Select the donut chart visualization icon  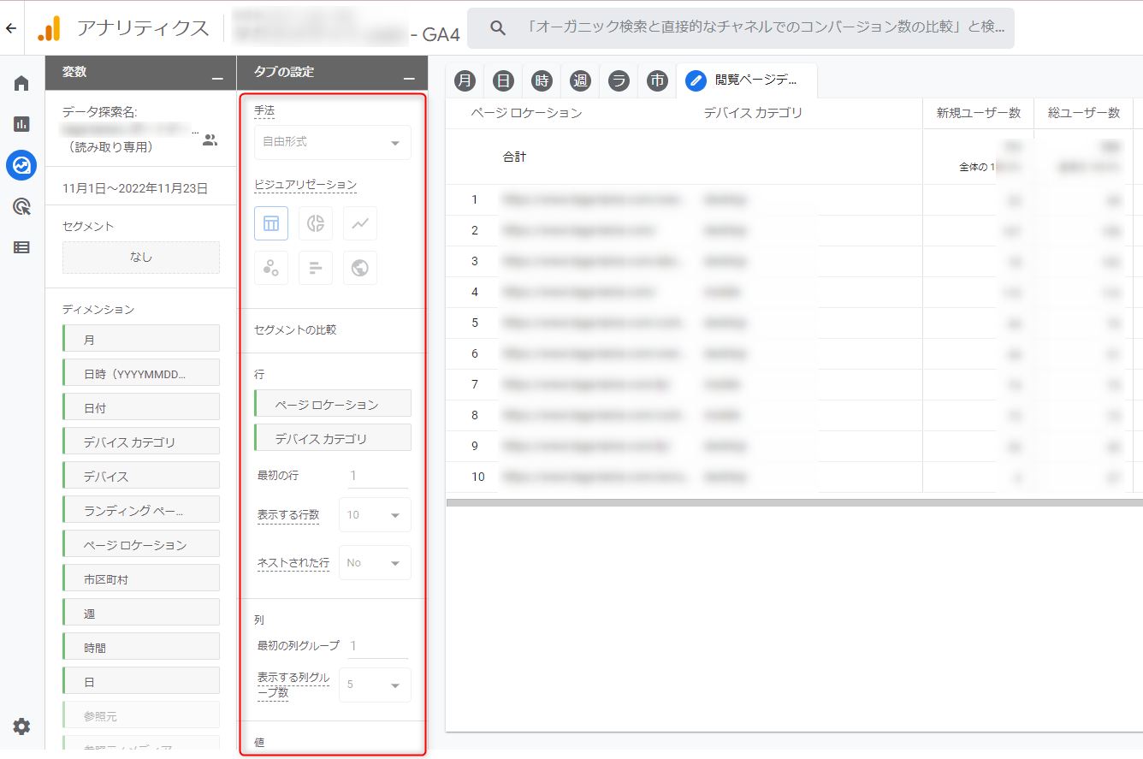316,223
